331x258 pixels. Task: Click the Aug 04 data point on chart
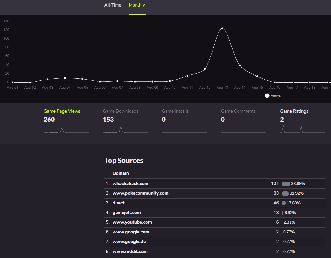click(65, 78)
